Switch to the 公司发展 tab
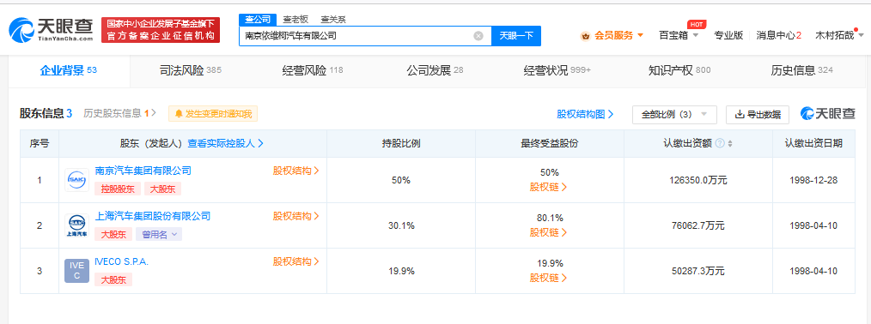This screenshot has height=324, width=871. point(435,71)
